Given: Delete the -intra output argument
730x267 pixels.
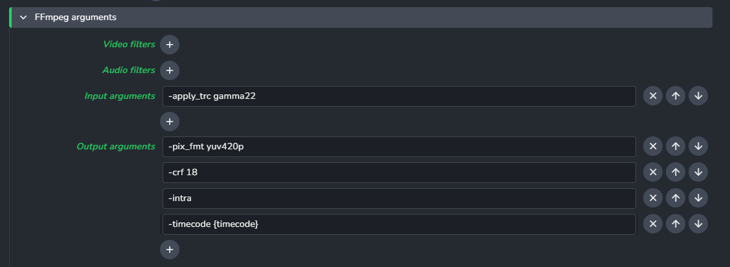Looking at the screenshot, I should pos(653,198).
